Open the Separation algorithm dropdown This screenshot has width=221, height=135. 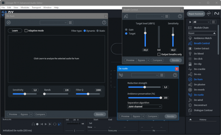click(145, 107)
